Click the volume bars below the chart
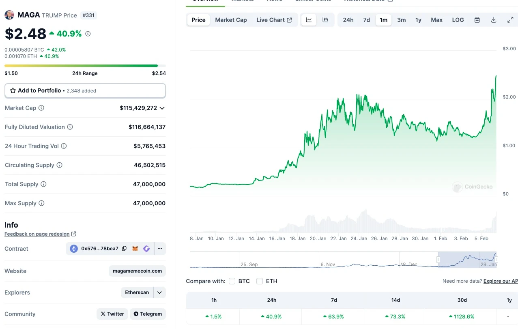Image resolution: width=518 pixels, height=329 pixels. coord(343,221)
